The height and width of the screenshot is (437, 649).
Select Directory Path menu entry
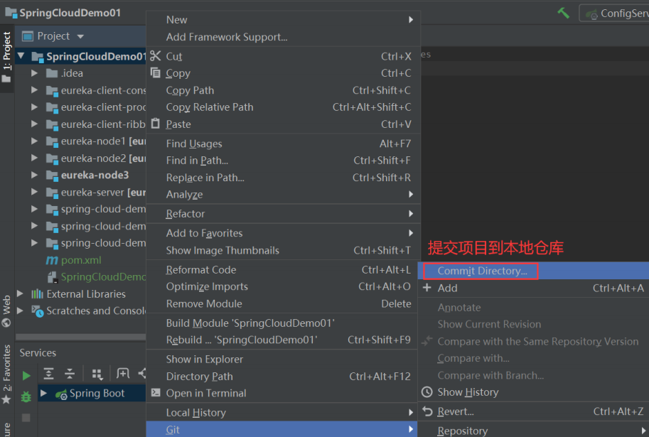click(x=283, y=376)
